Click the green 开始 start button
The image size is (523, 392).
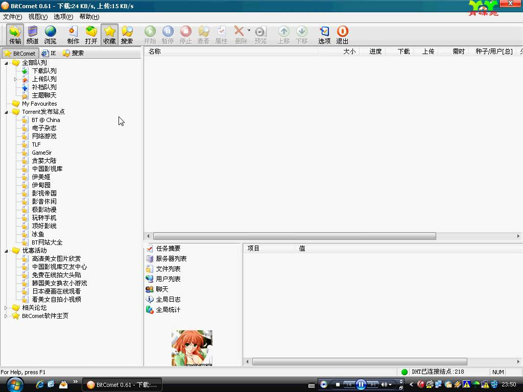150,35
